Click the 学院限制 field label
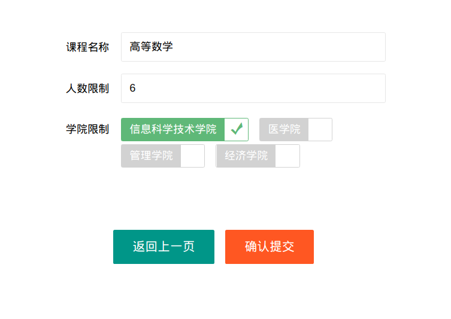 [87, 129]
